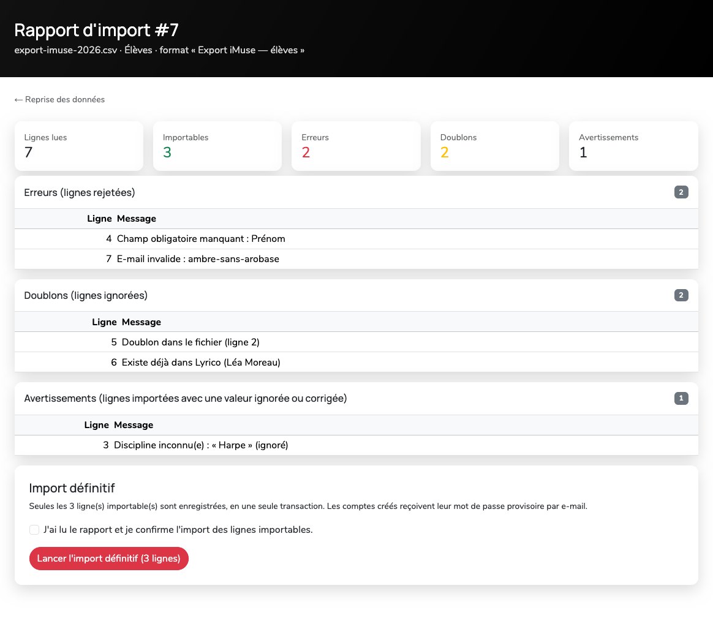Click the 'Erreurs (lignes rejetées)' section title

tap(80, 192)
